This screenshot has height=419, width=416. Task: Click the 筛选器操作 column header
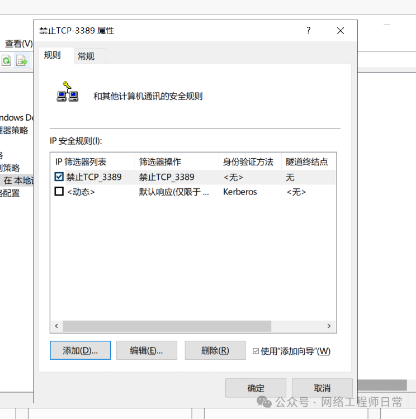pos(177,161)
